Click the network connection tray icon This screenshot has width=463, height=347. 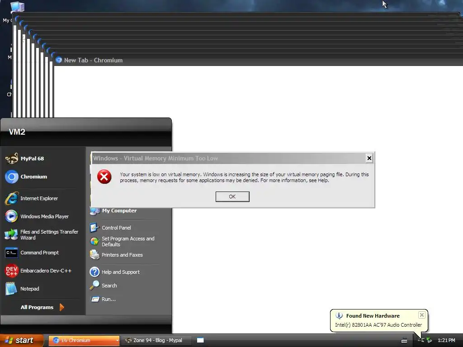pyautogui.click(x=429, y=340)
